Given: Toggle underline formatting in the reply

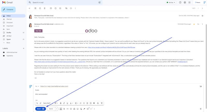Looking at the screenshot, I should click(x=67, y=103).
